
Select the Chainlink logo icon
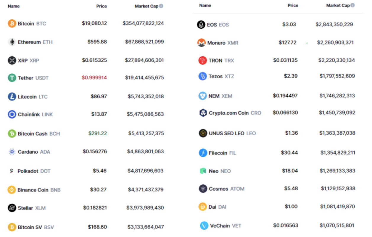point(12,114)
